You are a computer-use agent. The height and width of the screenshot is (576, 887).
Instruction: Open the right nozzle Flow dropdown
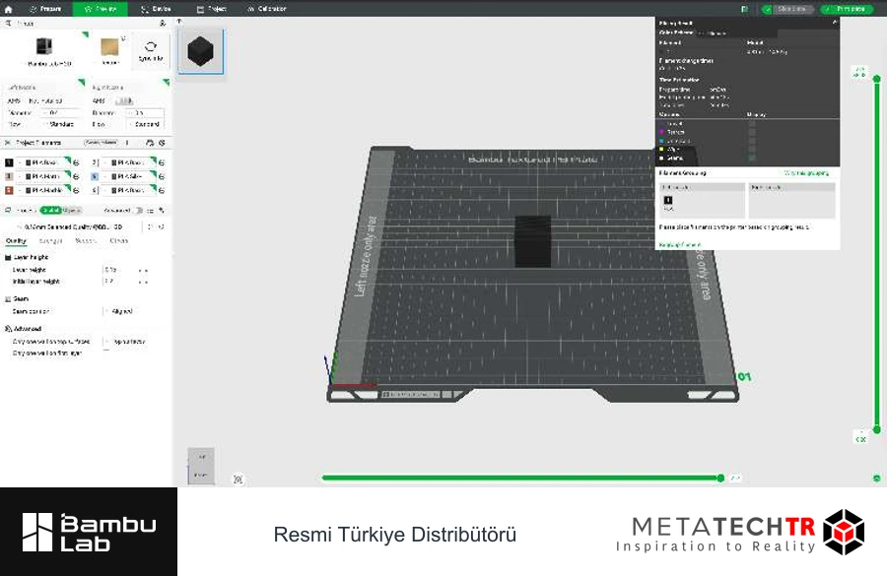click(145, 124)
